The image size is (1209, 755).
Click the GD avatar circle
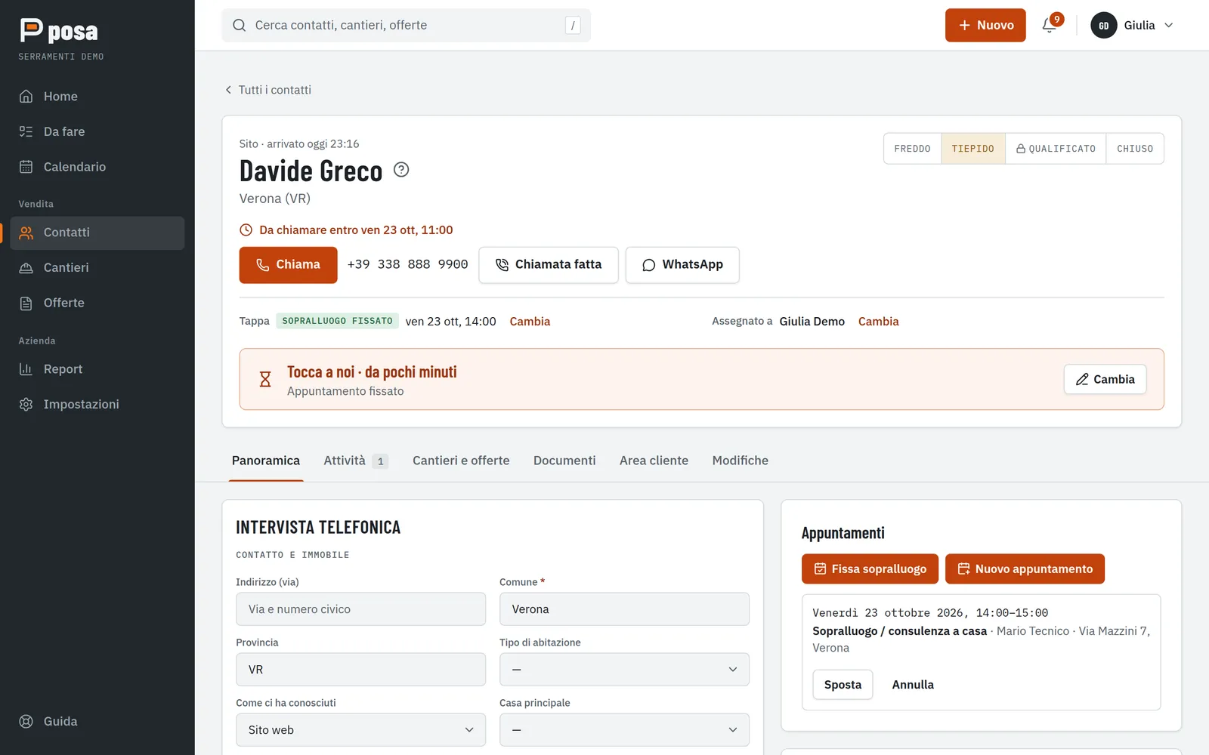pyautogui.click(x=1103, y=25)
